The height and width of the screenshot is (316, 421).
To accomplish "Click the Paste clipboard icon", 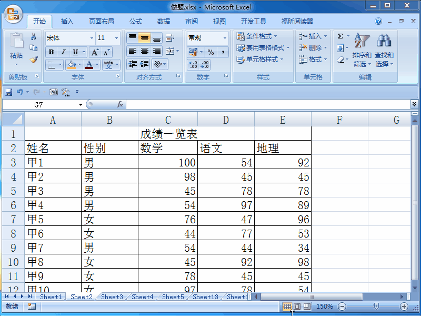I will pyautogui.click(x=16, y=42).
